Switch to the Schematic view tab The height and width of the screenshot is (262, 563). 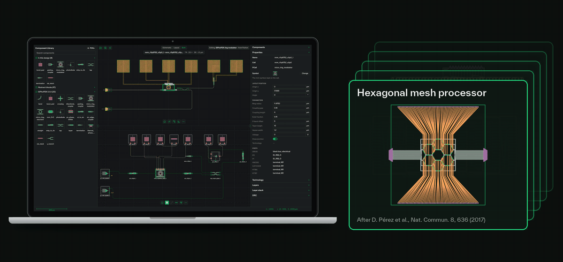click(x=167, y=48)
